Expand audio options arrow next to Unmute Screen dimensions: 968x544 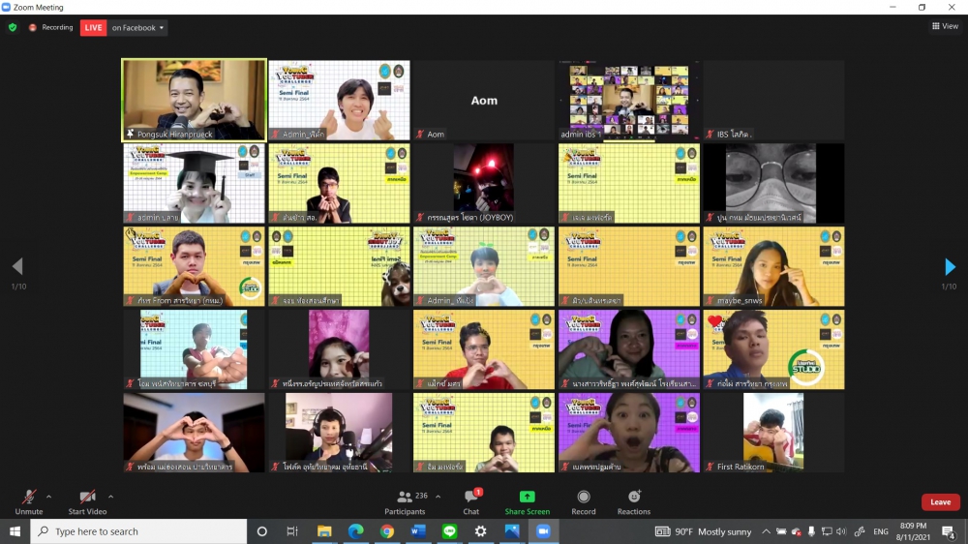49,497
